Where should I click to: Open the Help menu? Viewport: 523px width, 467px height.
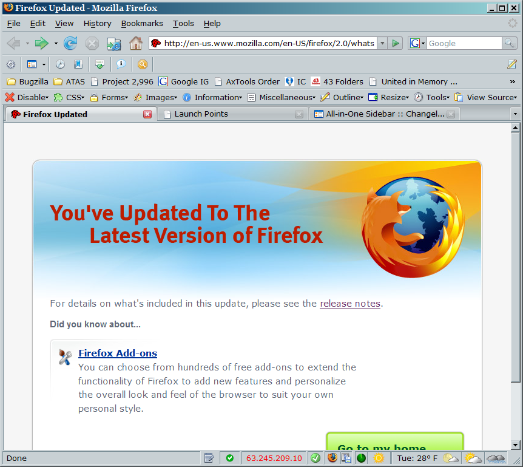point(212,23)
